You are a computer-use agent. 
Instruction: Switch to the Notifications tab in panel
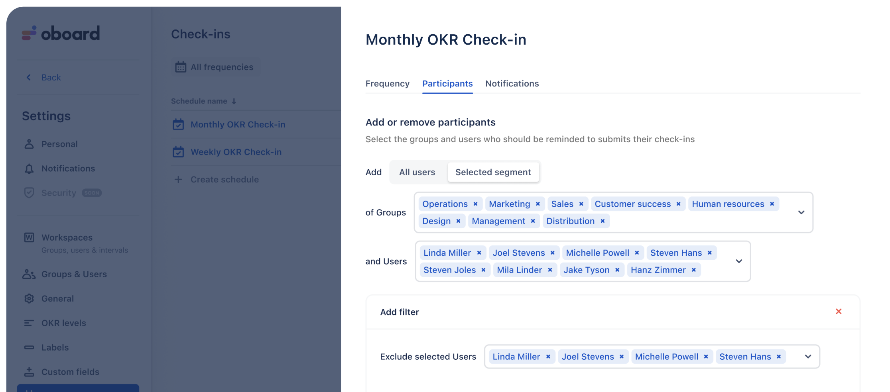(512, 84)
